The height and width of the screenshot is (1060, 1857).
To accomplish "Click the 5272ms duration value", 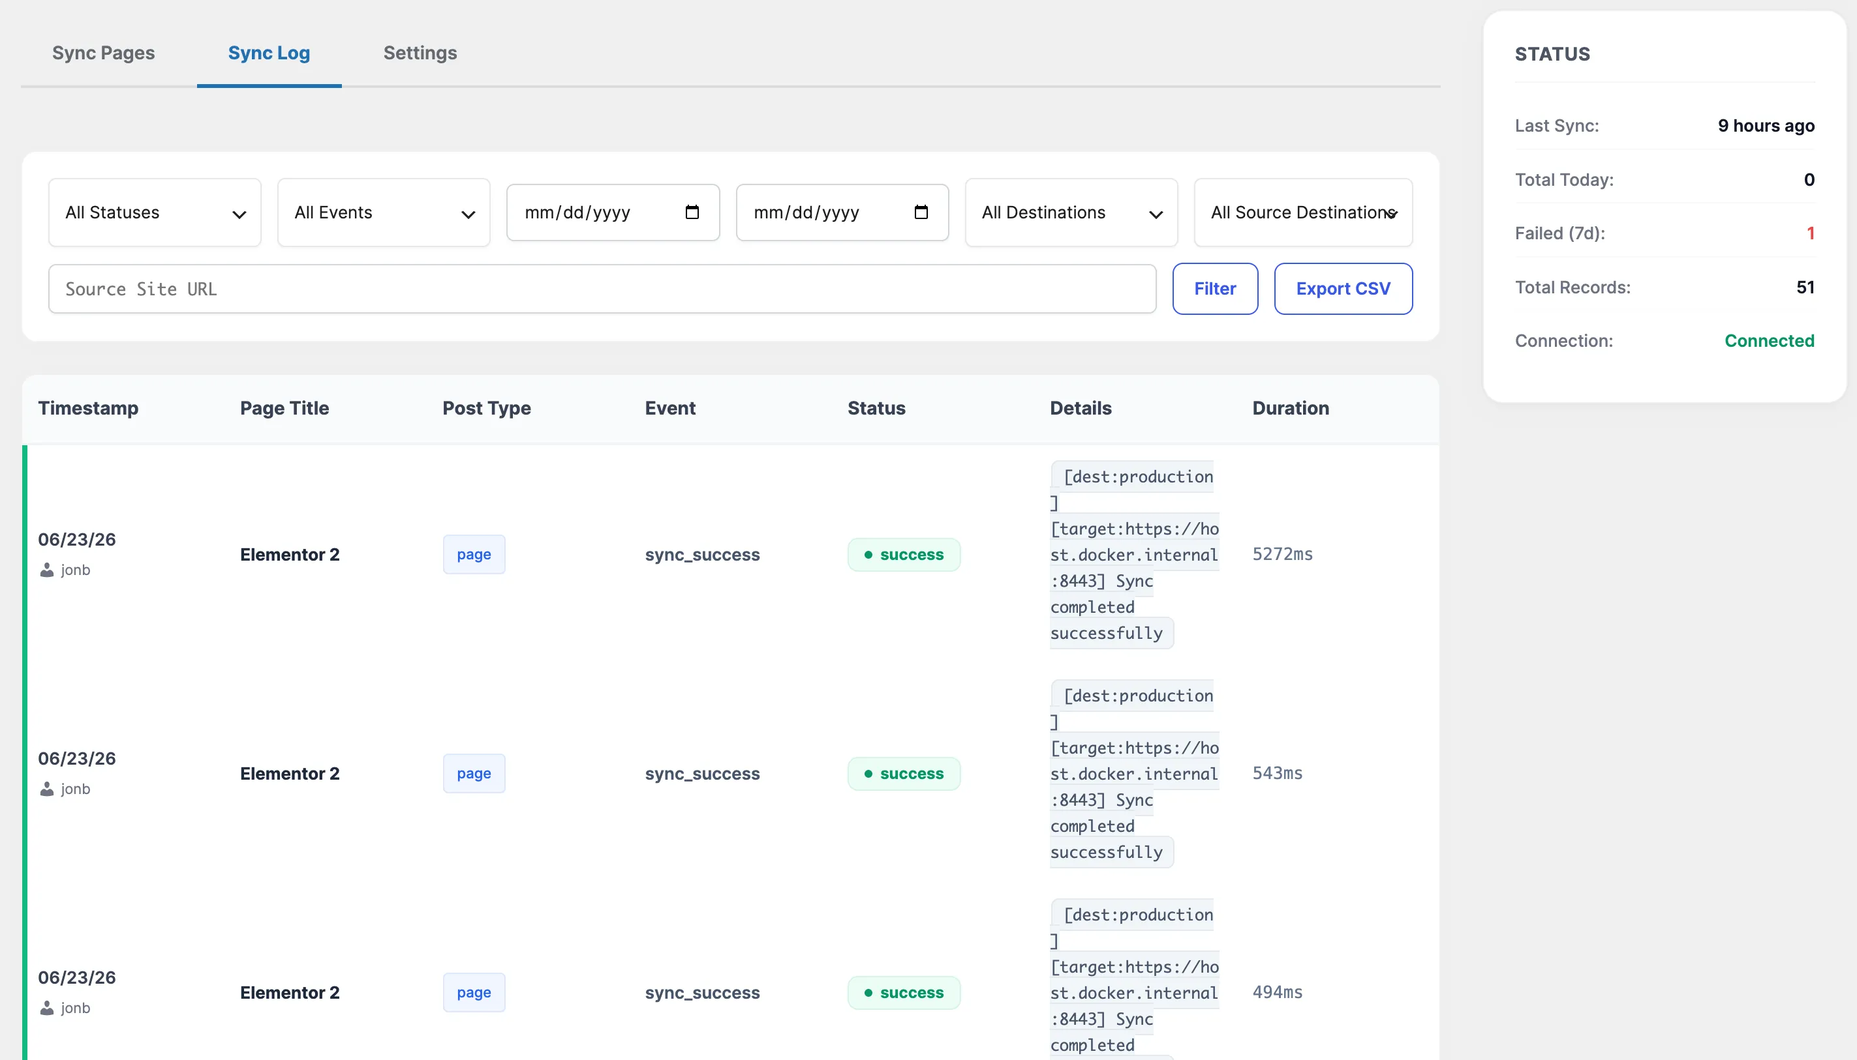I will (1282, 554).
